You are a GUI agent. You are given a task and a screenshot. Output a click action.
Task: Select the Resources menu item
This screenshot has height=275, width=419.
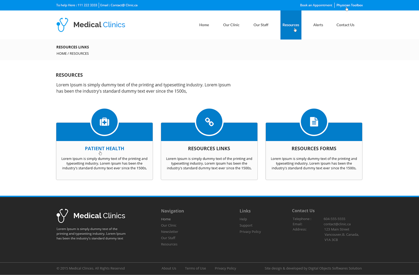pyautogui.click(x=291, y=25)
